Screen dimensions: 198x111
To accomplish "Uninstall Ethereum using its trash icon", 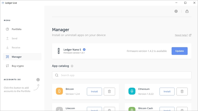I will tap(182, 91).
